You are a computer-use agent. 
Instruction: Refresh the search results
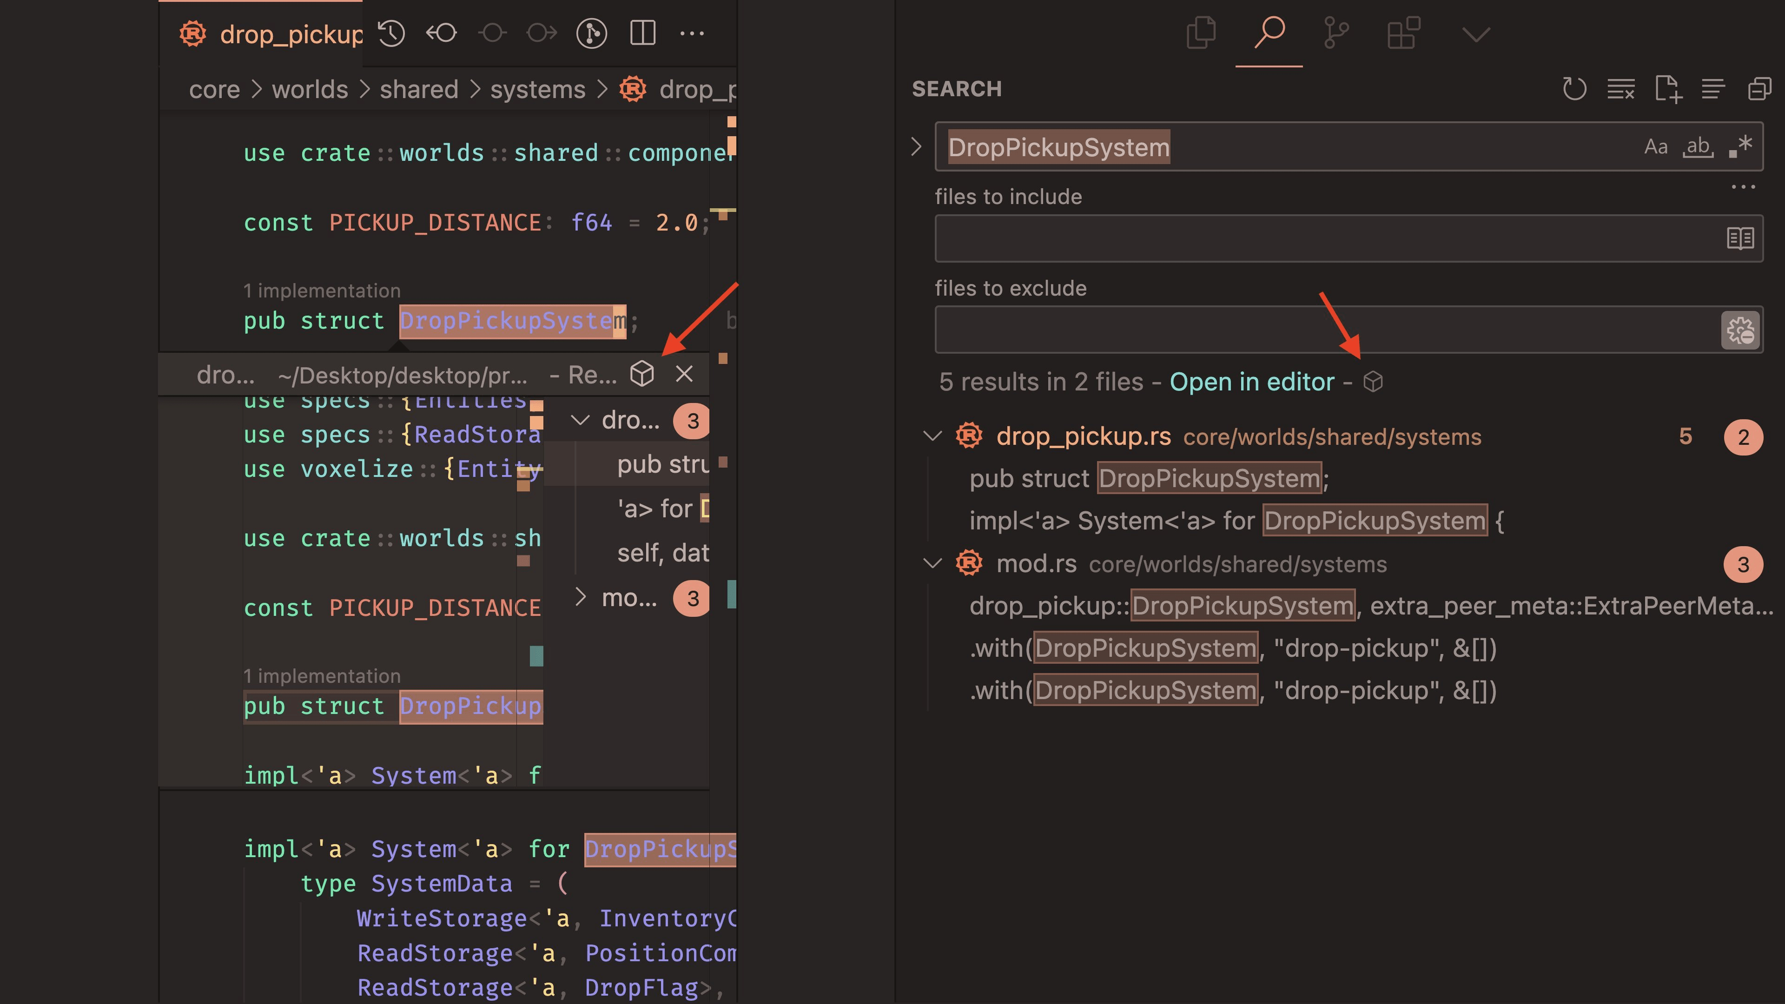tap(1574, 89)
